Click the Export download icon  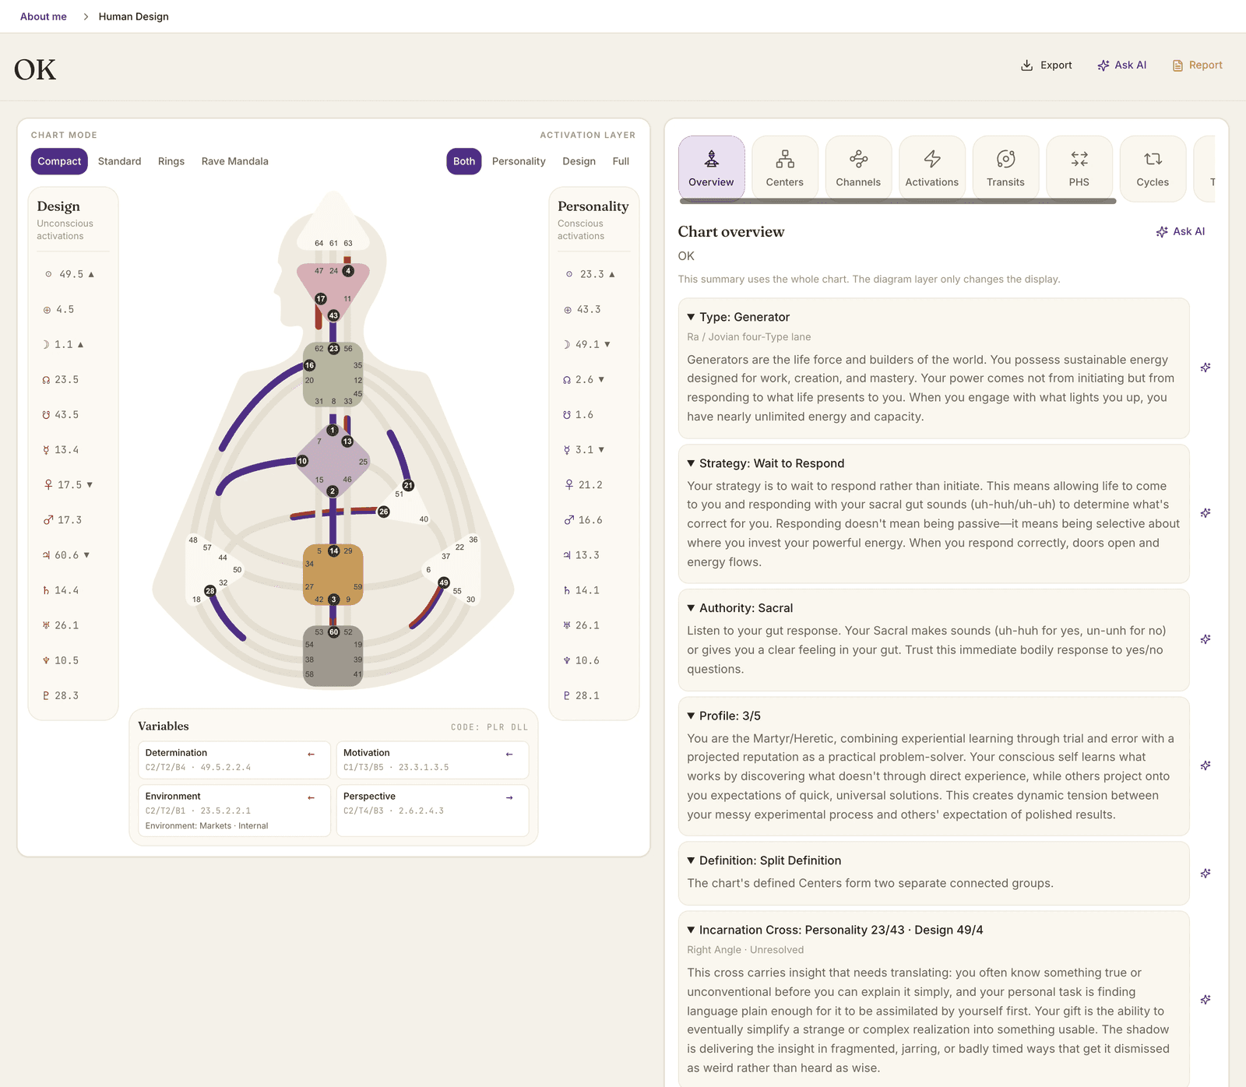coord(1026,65)
